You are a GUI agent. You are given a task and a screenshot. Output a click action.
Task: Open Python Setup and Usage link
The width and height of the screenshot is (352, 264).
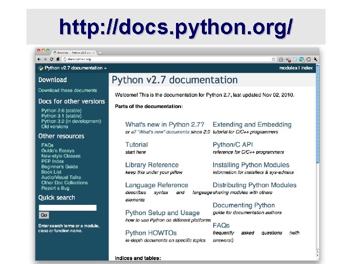click(162, 213)
